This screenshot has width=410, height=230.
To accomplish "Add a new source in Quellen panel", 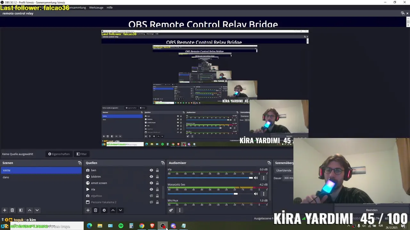I will (x=88, y=210).
